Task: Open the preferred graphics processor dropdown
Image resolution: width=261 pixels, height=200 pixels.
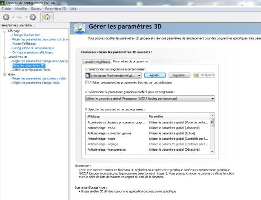Action: 150,99
